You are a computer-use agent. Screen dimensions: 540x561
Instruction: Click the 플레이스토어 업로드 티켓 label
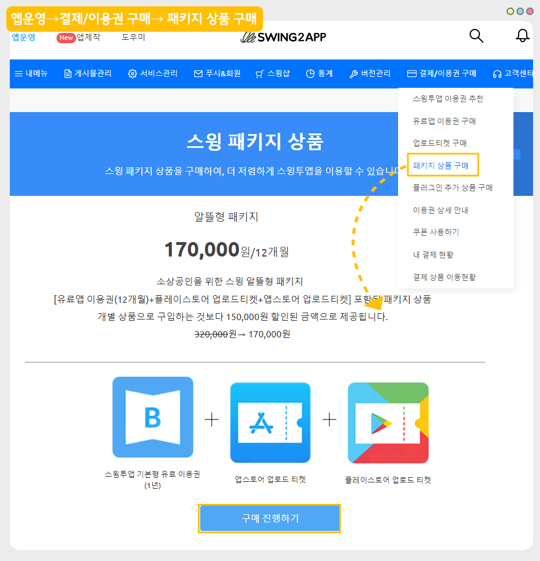pyautogui.click(x=388, y=480)
